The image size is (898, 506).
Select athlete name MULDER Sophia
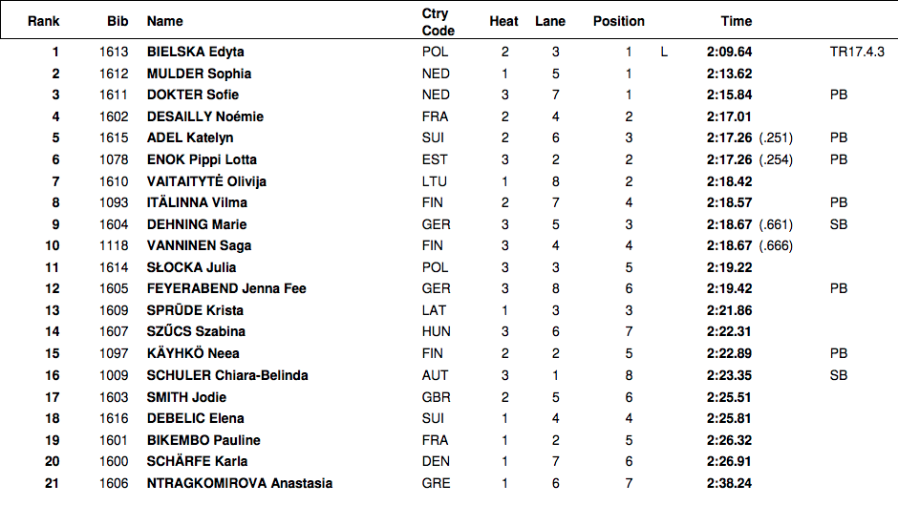pyautogui.click(x=200, y=74)
